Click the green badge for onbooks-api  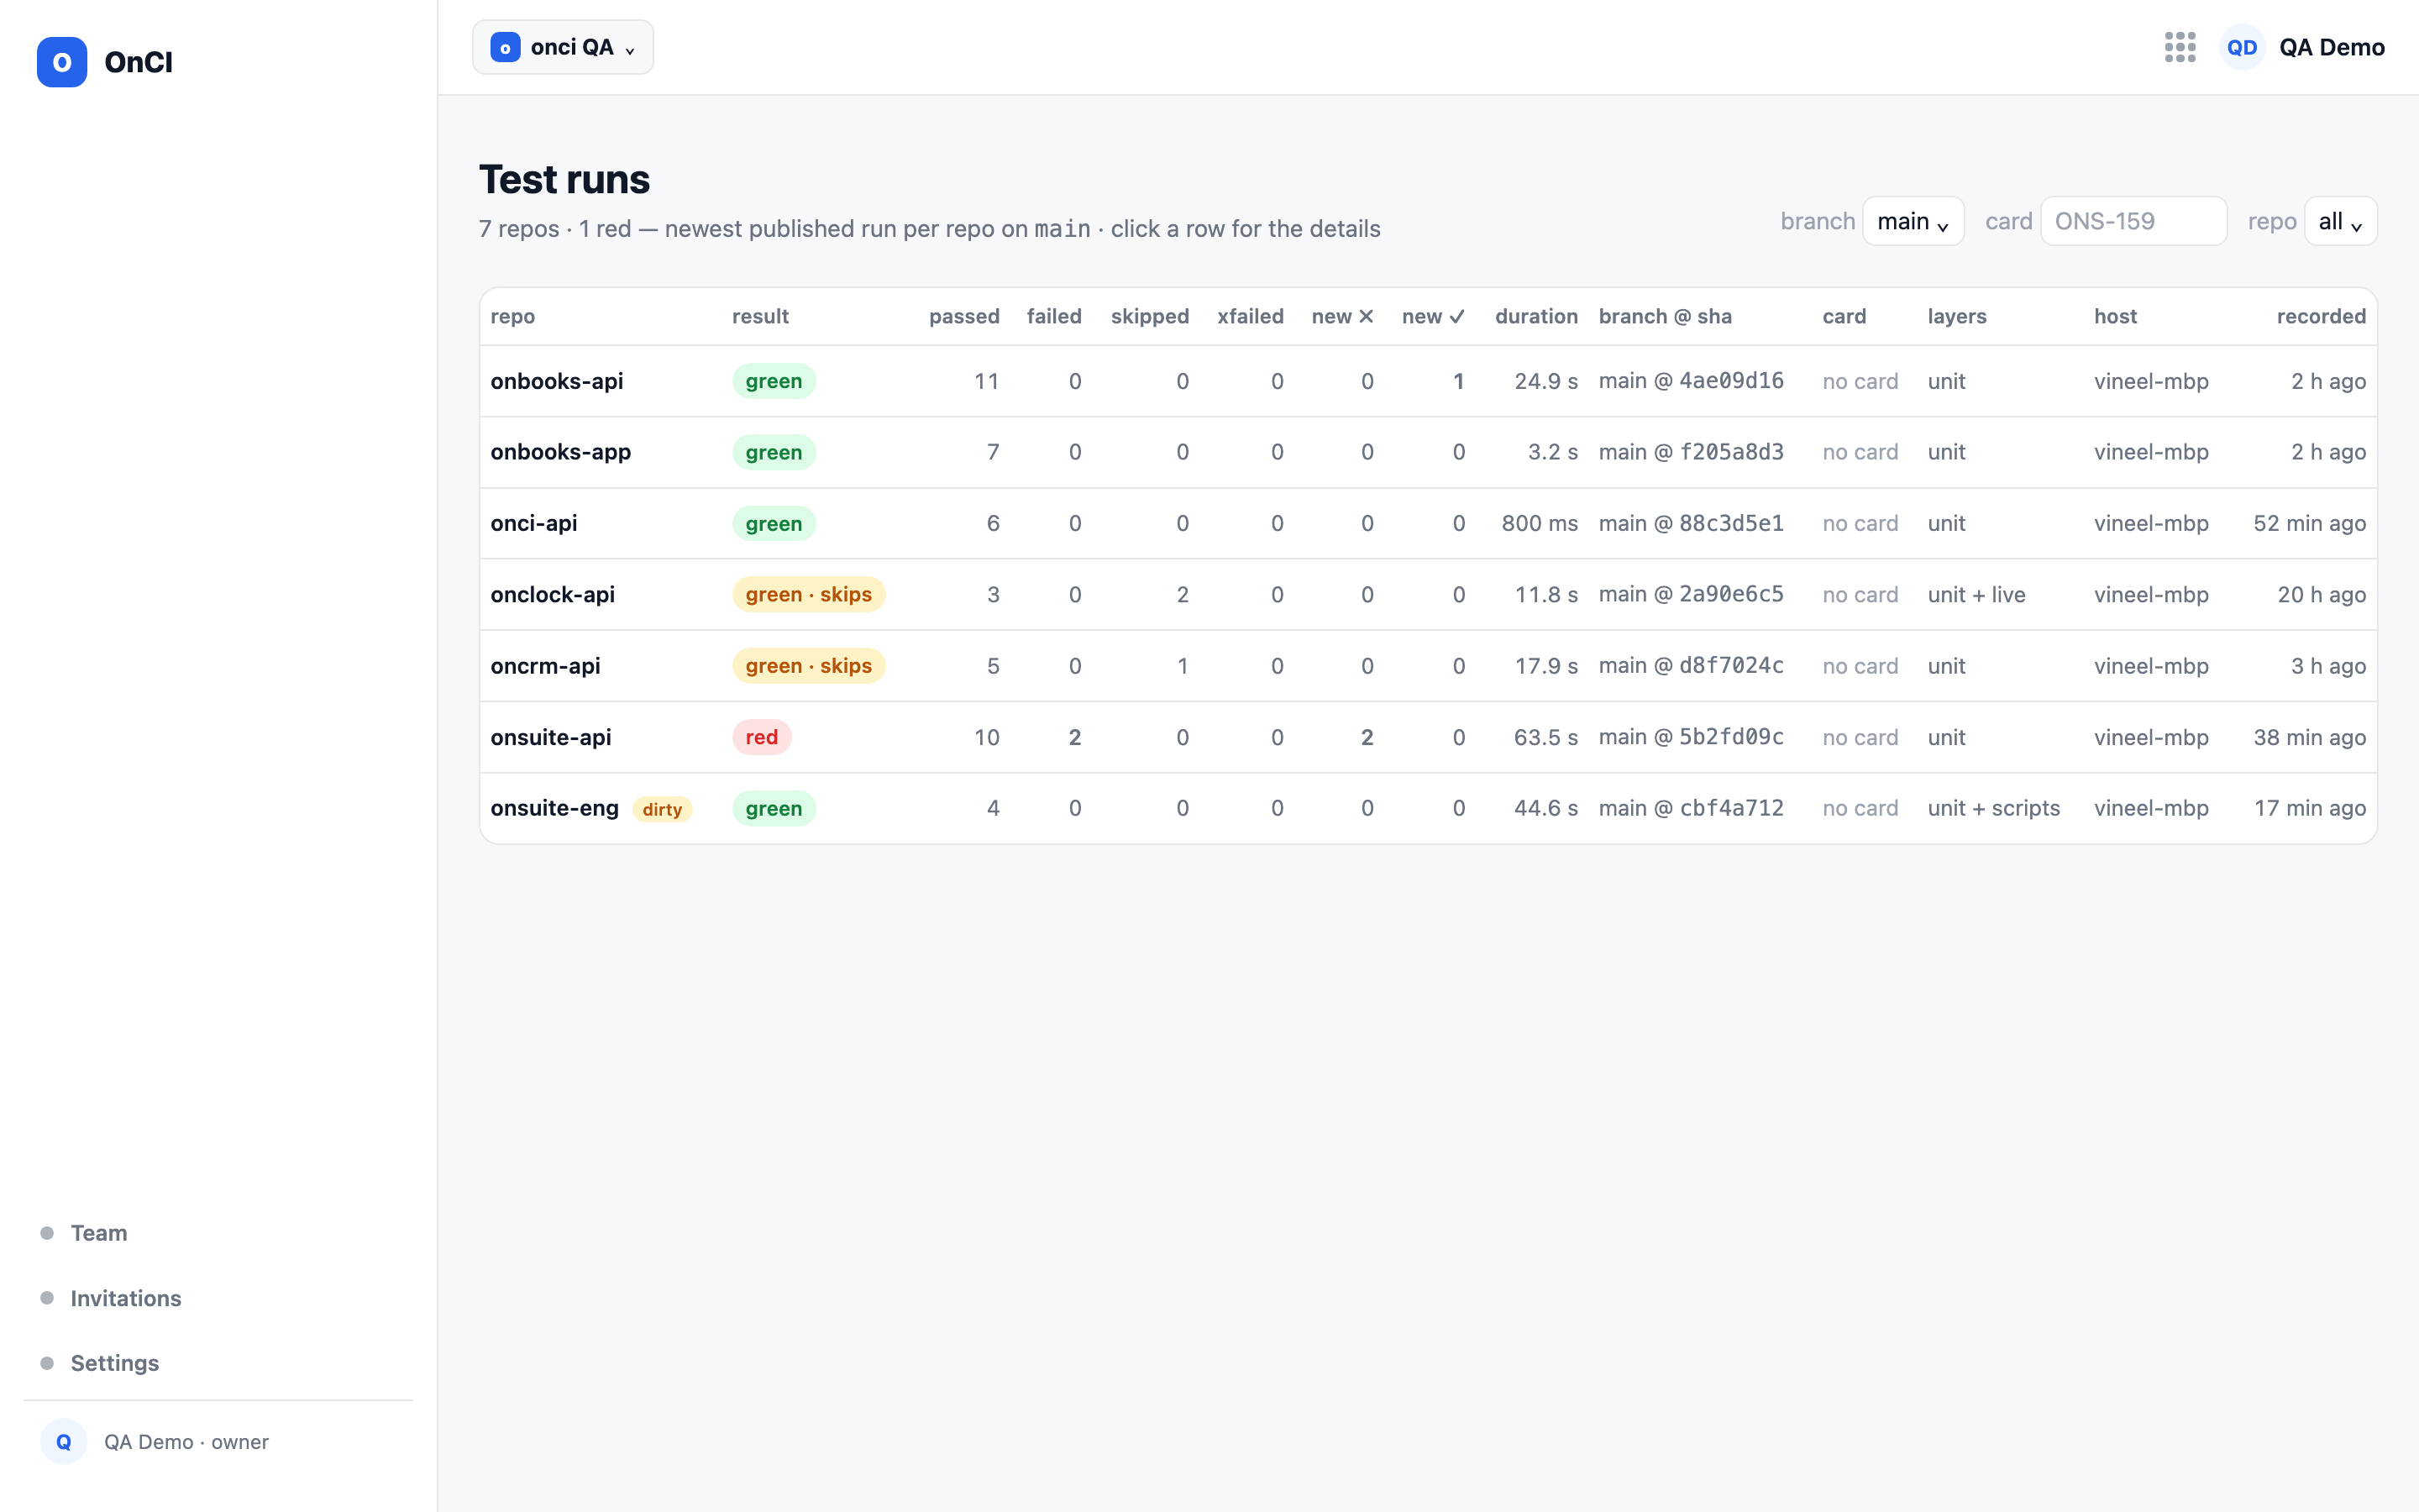point(774,381)
